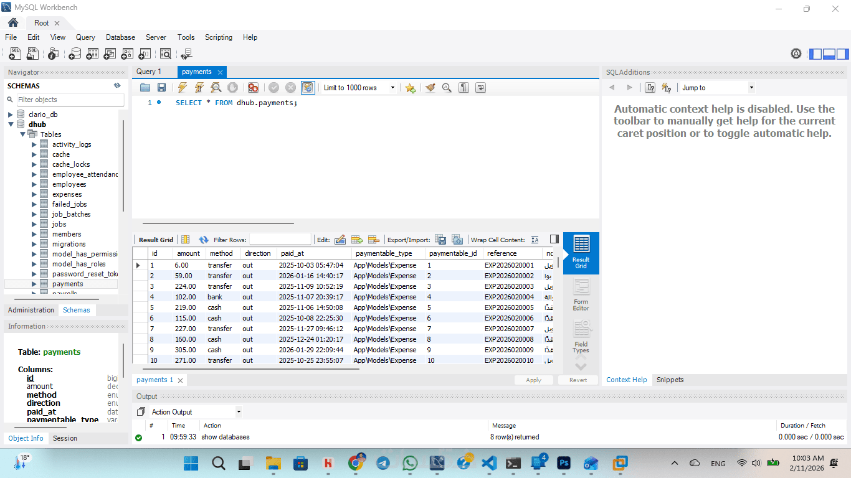Toggle wrap cell content in grid
Viewport: 851px width, 478px height.
(x=535, y=240)
